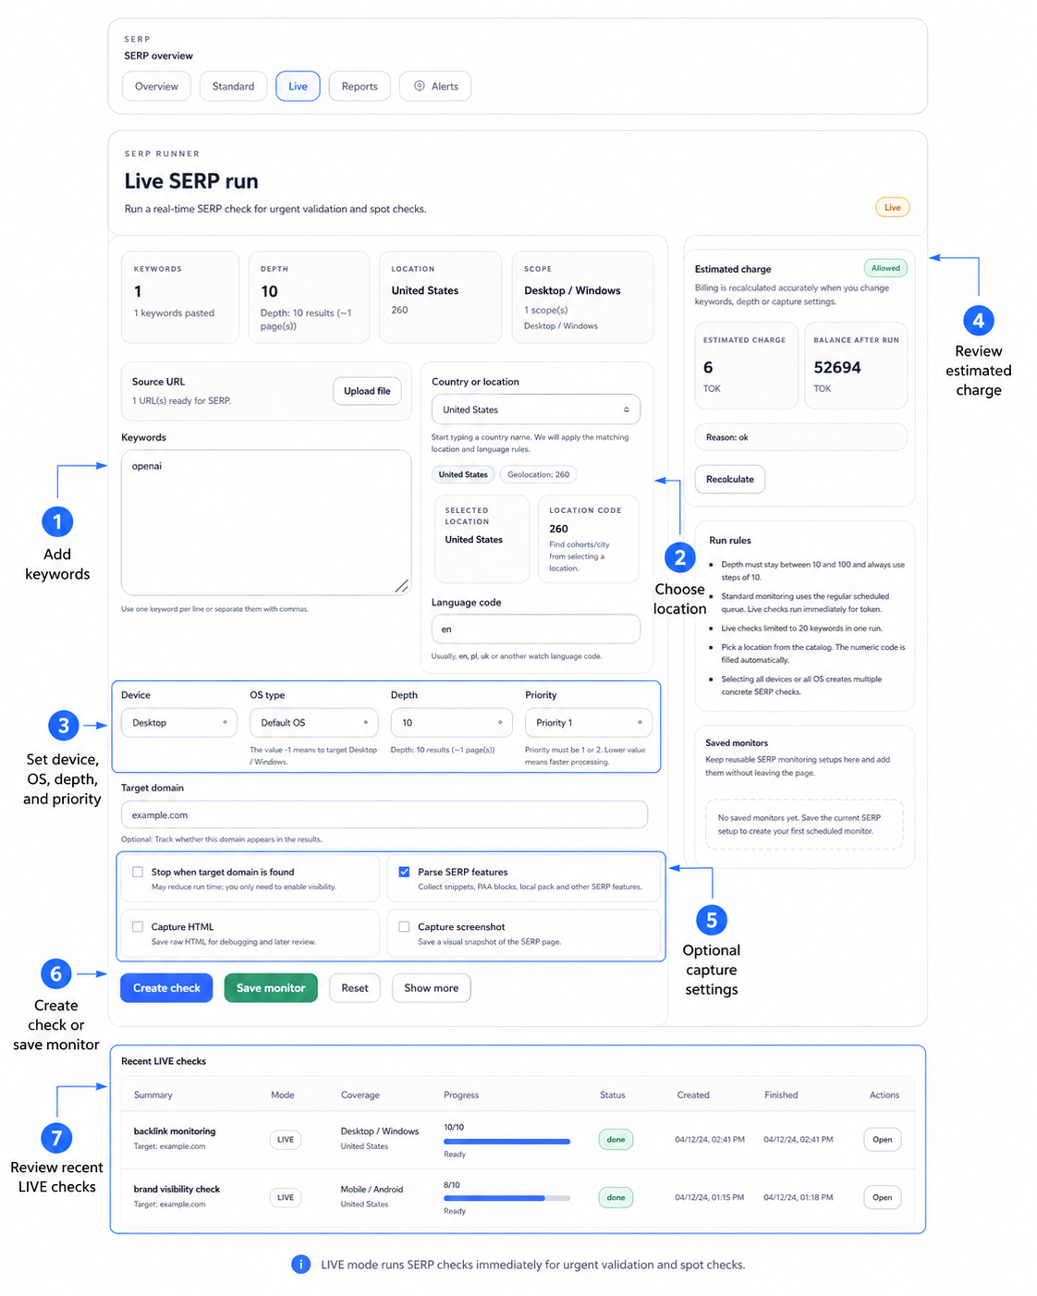The height and width of the screenshot is (1296, 1037).
Task: Open the Overview tab
Action: point(156,86)
